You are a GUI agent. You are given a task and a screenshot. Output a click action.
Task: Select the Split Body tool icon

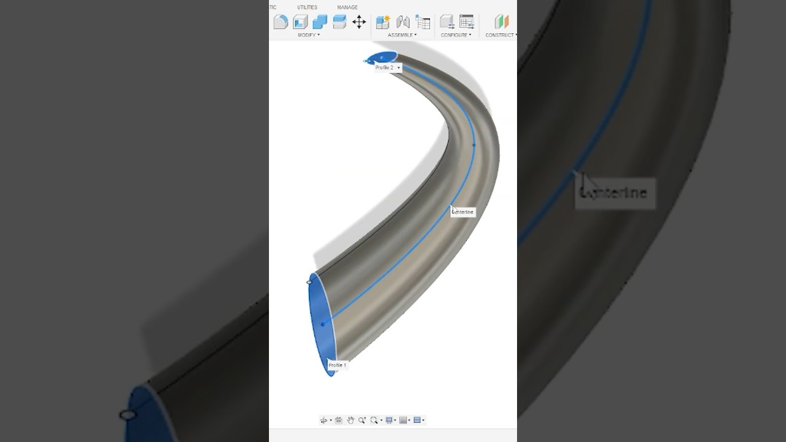click(340, 22)
